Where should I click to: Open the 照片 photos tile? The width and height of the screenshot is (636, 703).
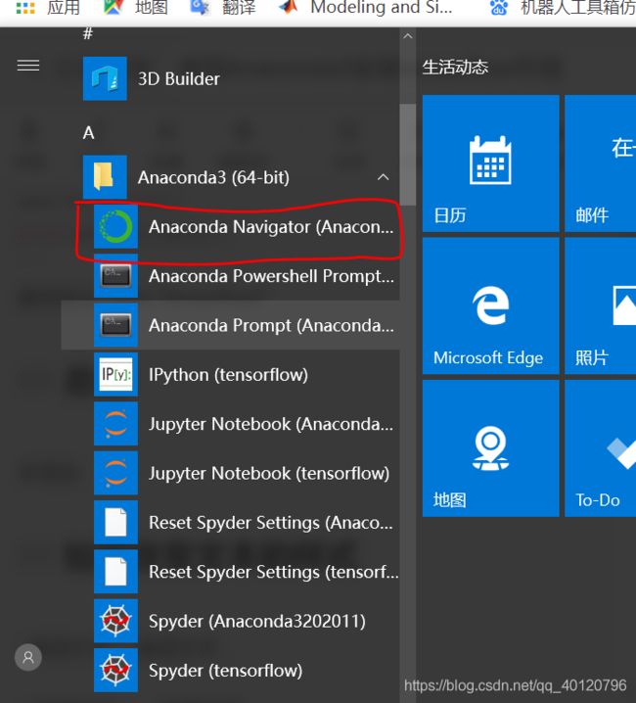pyautogui.click(x=601, y=305)
